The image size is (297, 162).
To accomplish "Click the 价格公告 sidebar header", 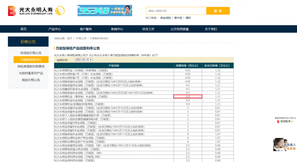I will [28, 42].
